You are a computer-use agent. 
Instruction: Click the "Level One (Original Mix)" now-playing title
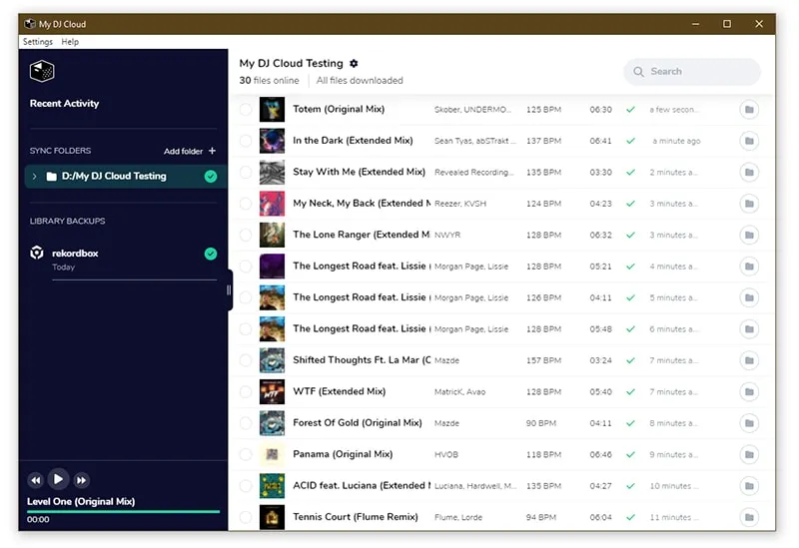pyautogui.click(x=81, y=502)
